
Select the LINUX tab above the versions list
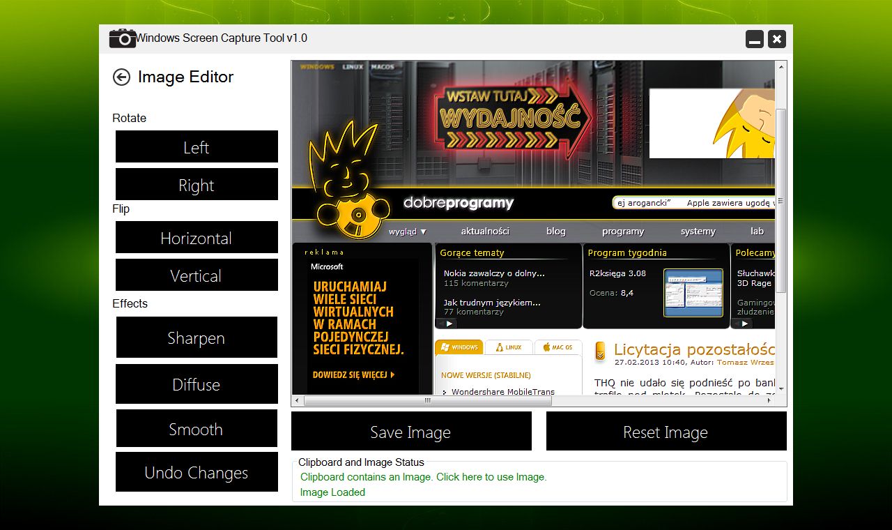(509, 347)
